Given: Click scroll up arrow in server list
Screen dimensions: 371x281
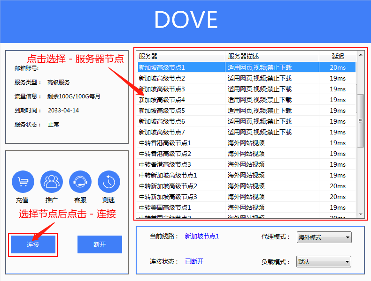Looking at the screenshot, I should point(361,55).
